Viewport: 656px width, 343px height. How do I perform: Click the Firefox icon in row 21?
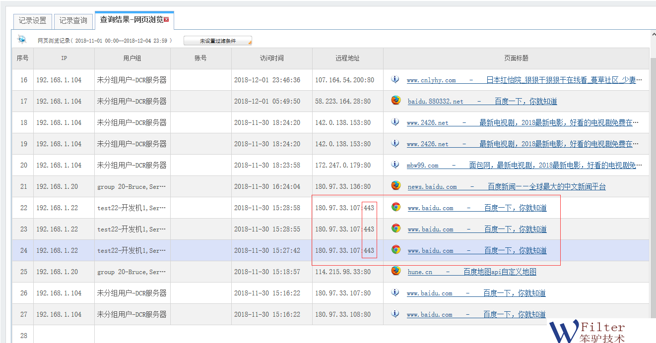coord(395,186)
